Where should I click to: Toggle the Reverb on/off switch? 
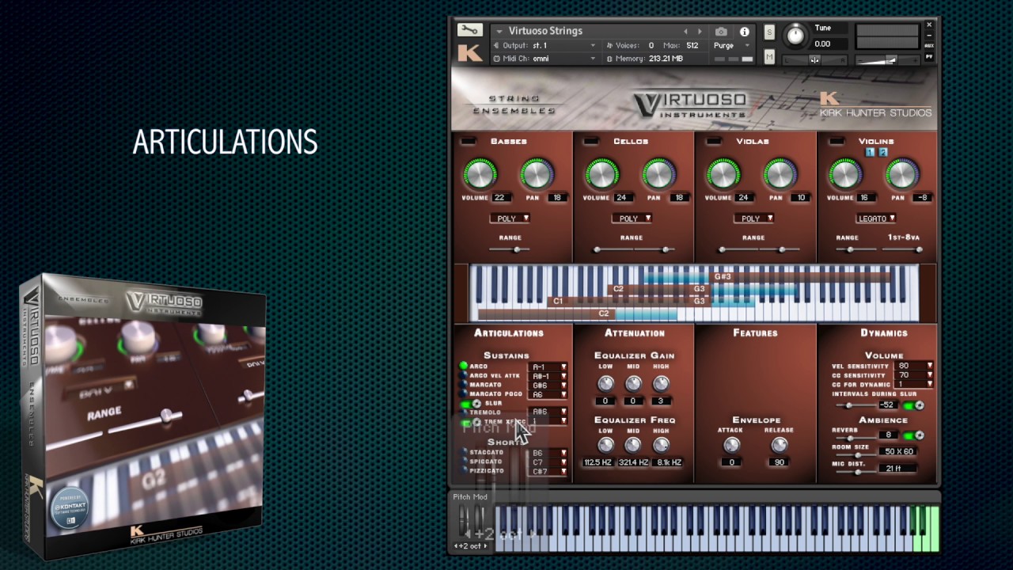click(x=914, y=435)
